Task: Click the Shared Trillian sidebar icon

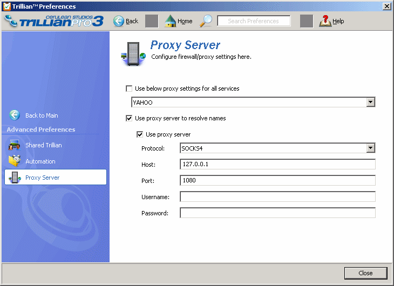Action: (x=14, y=145)
